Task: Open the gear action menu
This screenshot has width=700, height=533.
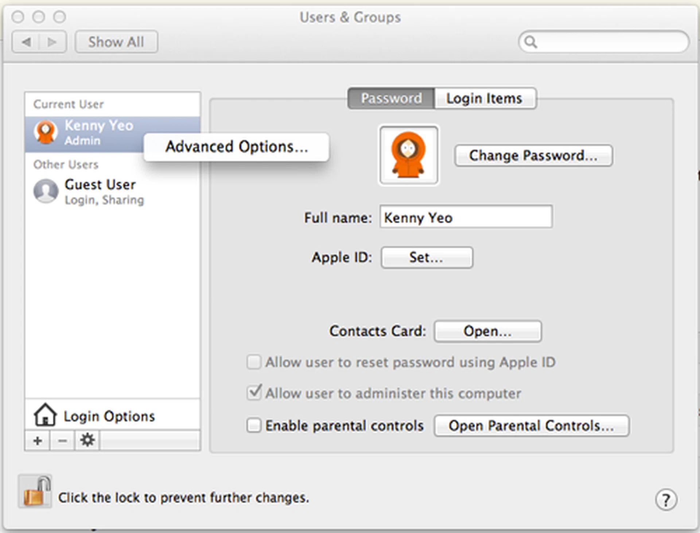Action: (x=87, y=440)
